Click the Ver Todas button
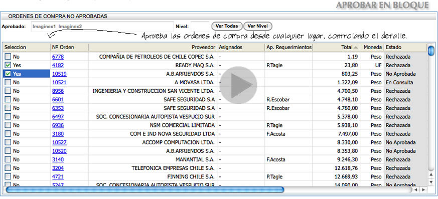This screenshot has width=438, height=199. (x=227, y=26)
